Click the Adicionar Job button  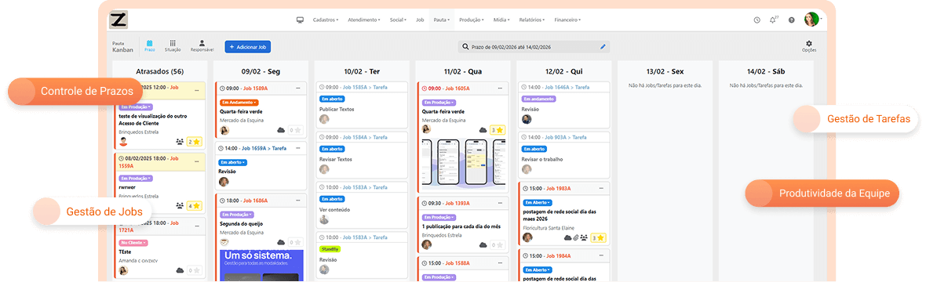click(247, 46)
